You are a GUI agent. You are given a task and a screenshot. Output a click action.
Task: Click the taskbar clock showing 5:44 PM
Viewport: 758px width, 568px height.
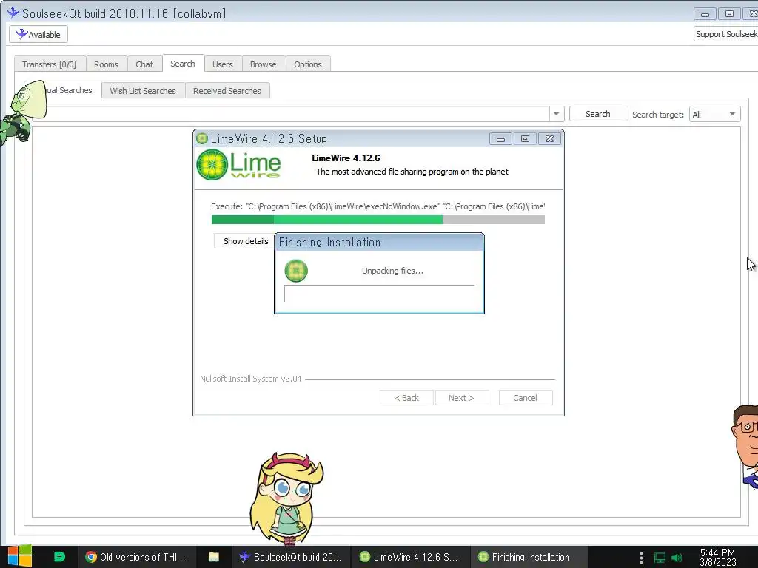coord(717,558)
